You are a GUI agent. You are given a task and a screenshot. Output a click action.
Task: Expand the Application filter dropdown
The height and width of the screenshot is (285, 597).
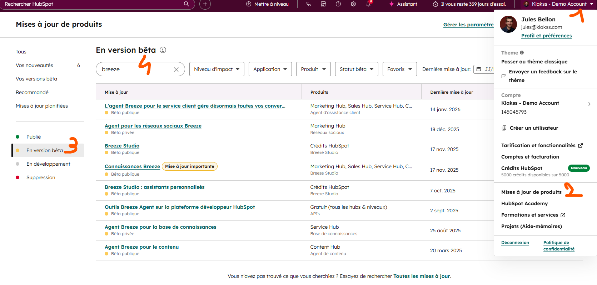[270, 69]
